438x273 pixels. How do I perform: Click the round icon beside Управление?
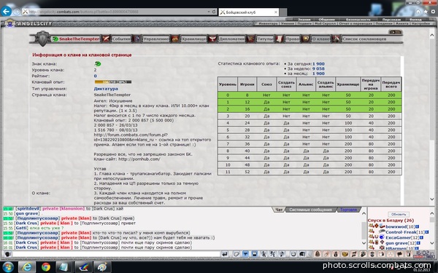pos(137,39)
